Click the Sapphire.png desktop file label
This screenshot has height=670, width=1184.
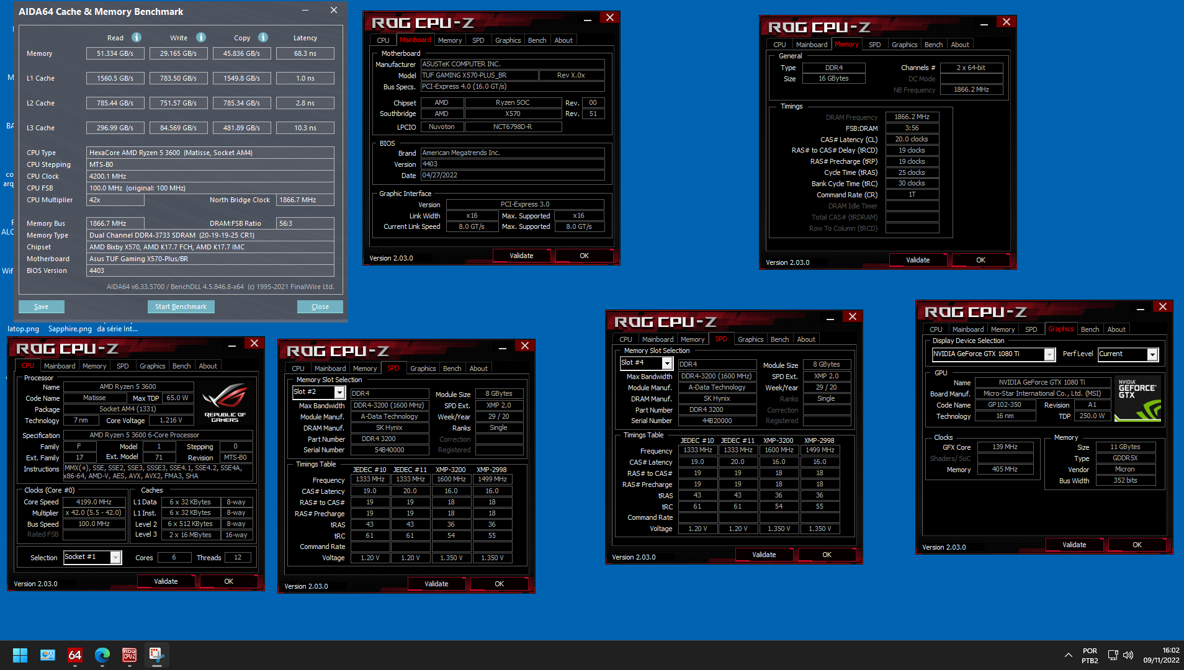70,329
